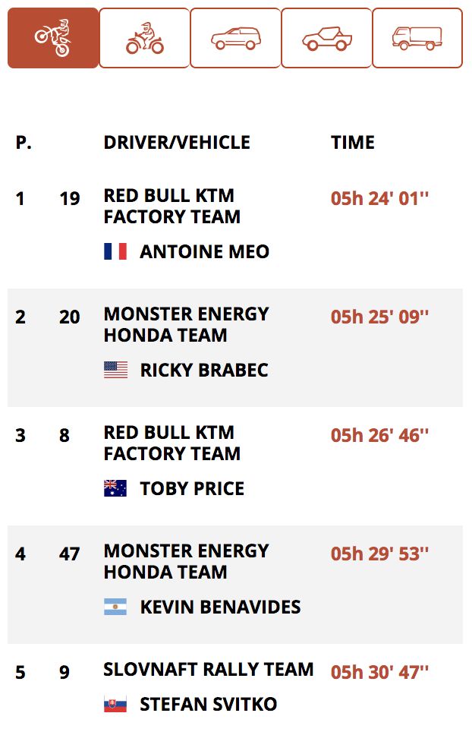This screenshot has width=472, height=732.
Task: Click the TIME column header
Action: coord(353,143)
